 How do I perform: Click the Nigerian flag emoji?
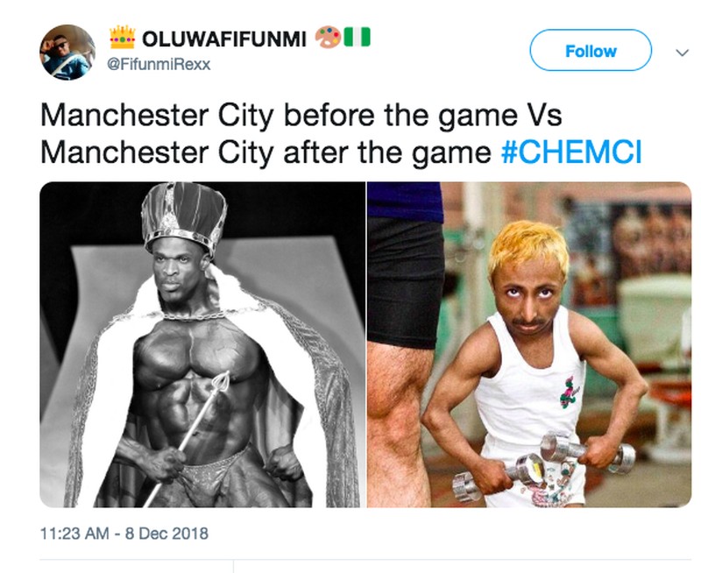357,38
